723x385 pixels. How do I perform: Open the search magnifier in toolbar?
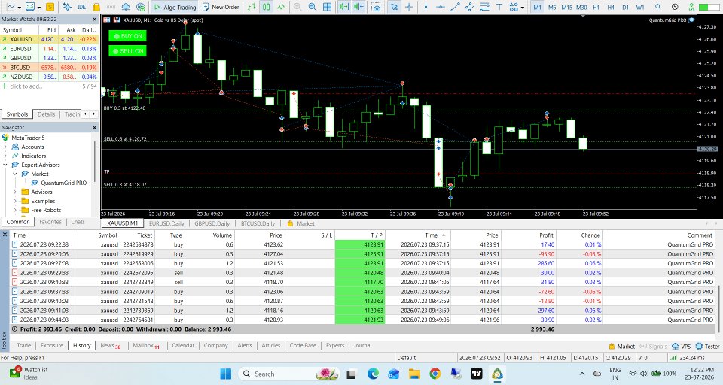click(658, 7)
